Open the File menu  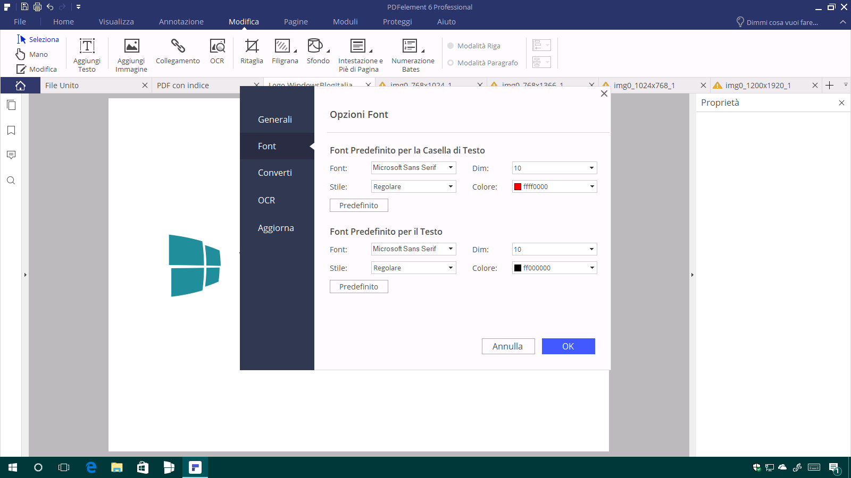tap(20, 22)
